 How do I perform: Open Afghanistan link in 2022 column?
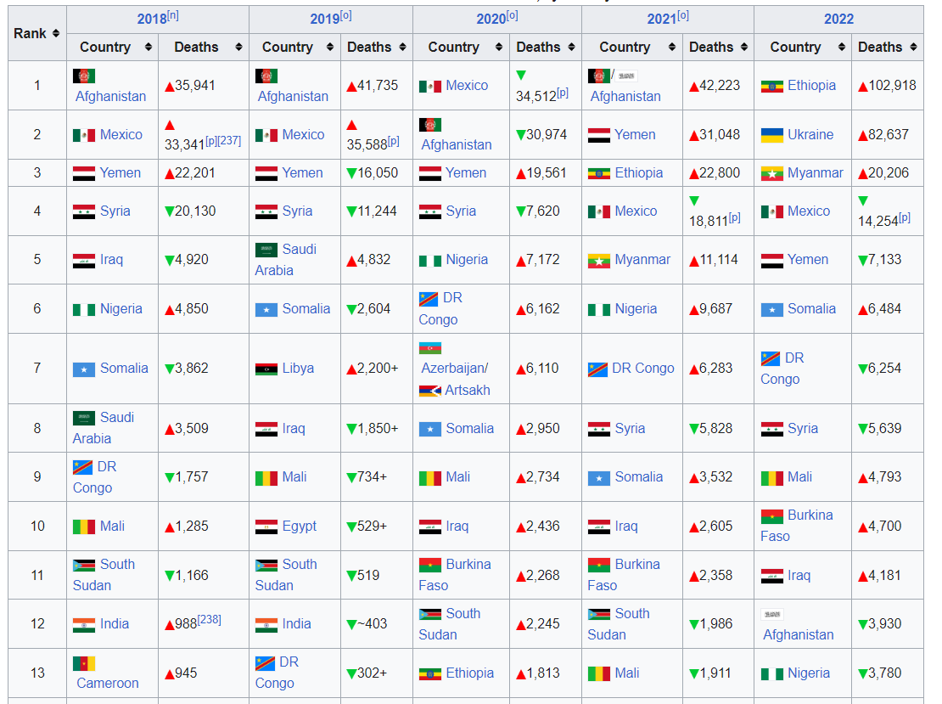pyautogui.click(x=799, y=635)
